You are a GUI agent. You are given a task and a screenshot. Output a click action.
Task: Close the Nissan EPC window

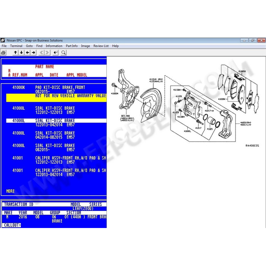261,40
